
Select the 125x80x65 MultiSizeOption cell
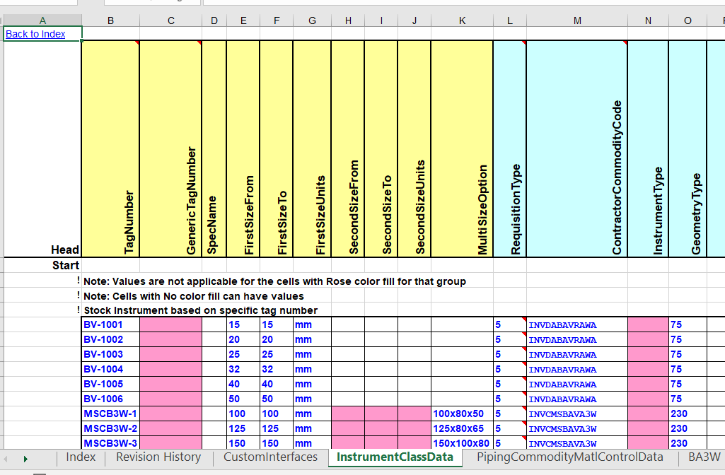pyautogui.click(x=462, y=428)
